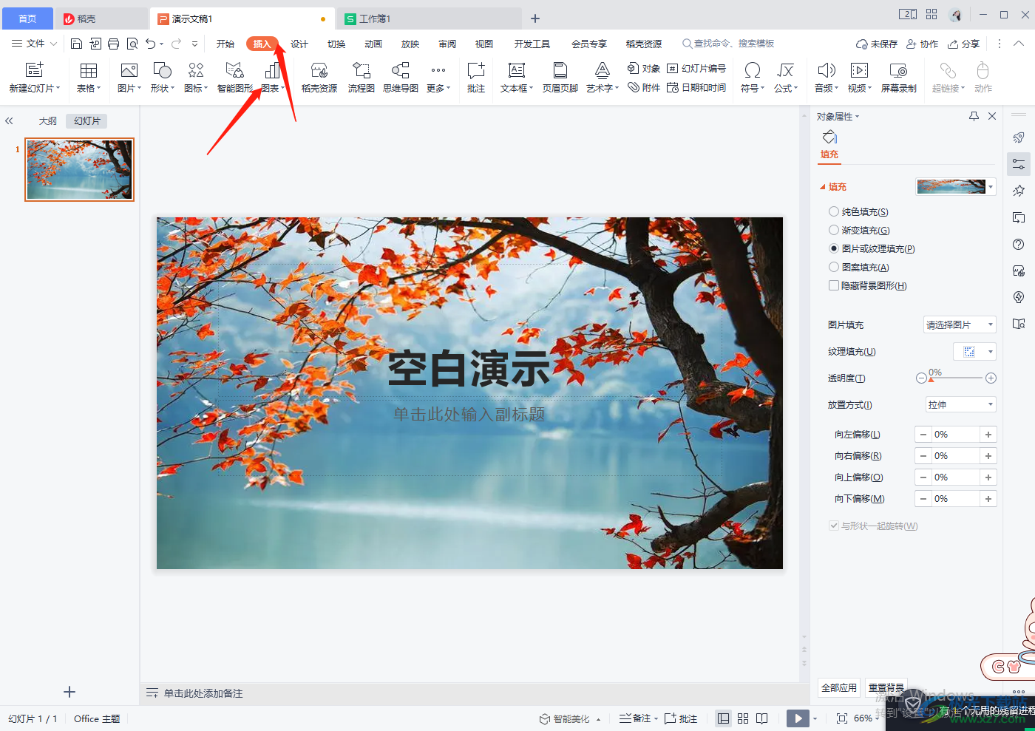Insert a table with 表格 icon
The image size is (1035, 731).
(x=88, y=70)
